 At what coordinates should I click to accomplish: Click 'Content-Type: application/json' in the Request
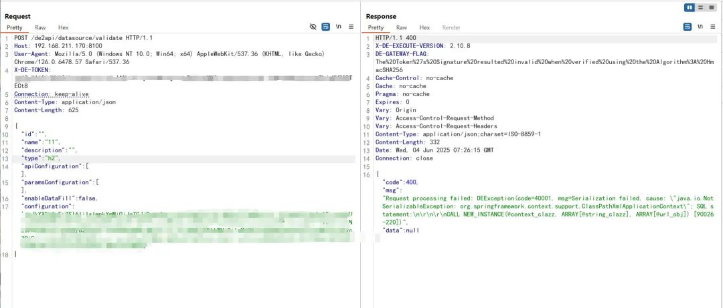coord(65,102)
